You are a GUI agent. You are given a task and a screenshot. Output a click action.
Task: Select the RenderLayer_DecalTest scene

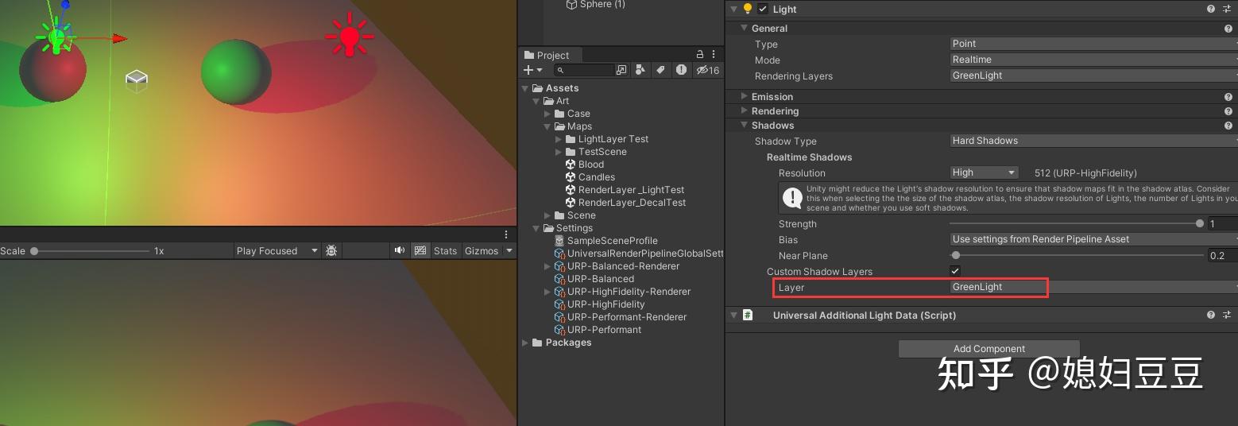[x=625, y=203]
